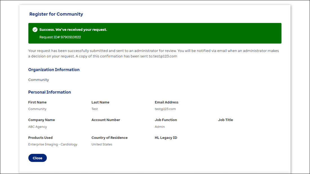
Task: Click the Register for Community heading
Action: point(56,14)
